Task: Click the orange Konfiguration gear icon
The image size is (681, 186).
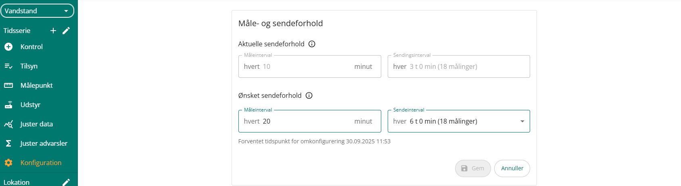Action: 8,163
